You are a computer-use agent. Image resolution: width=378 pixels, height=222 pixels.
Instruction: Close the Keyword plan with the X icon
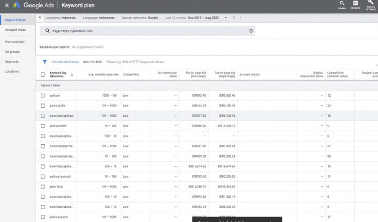7,5
